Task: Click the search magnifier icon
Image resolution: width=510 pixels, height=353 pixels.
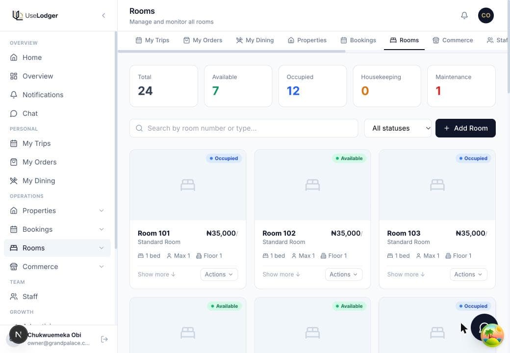Action: click(139, 128)
